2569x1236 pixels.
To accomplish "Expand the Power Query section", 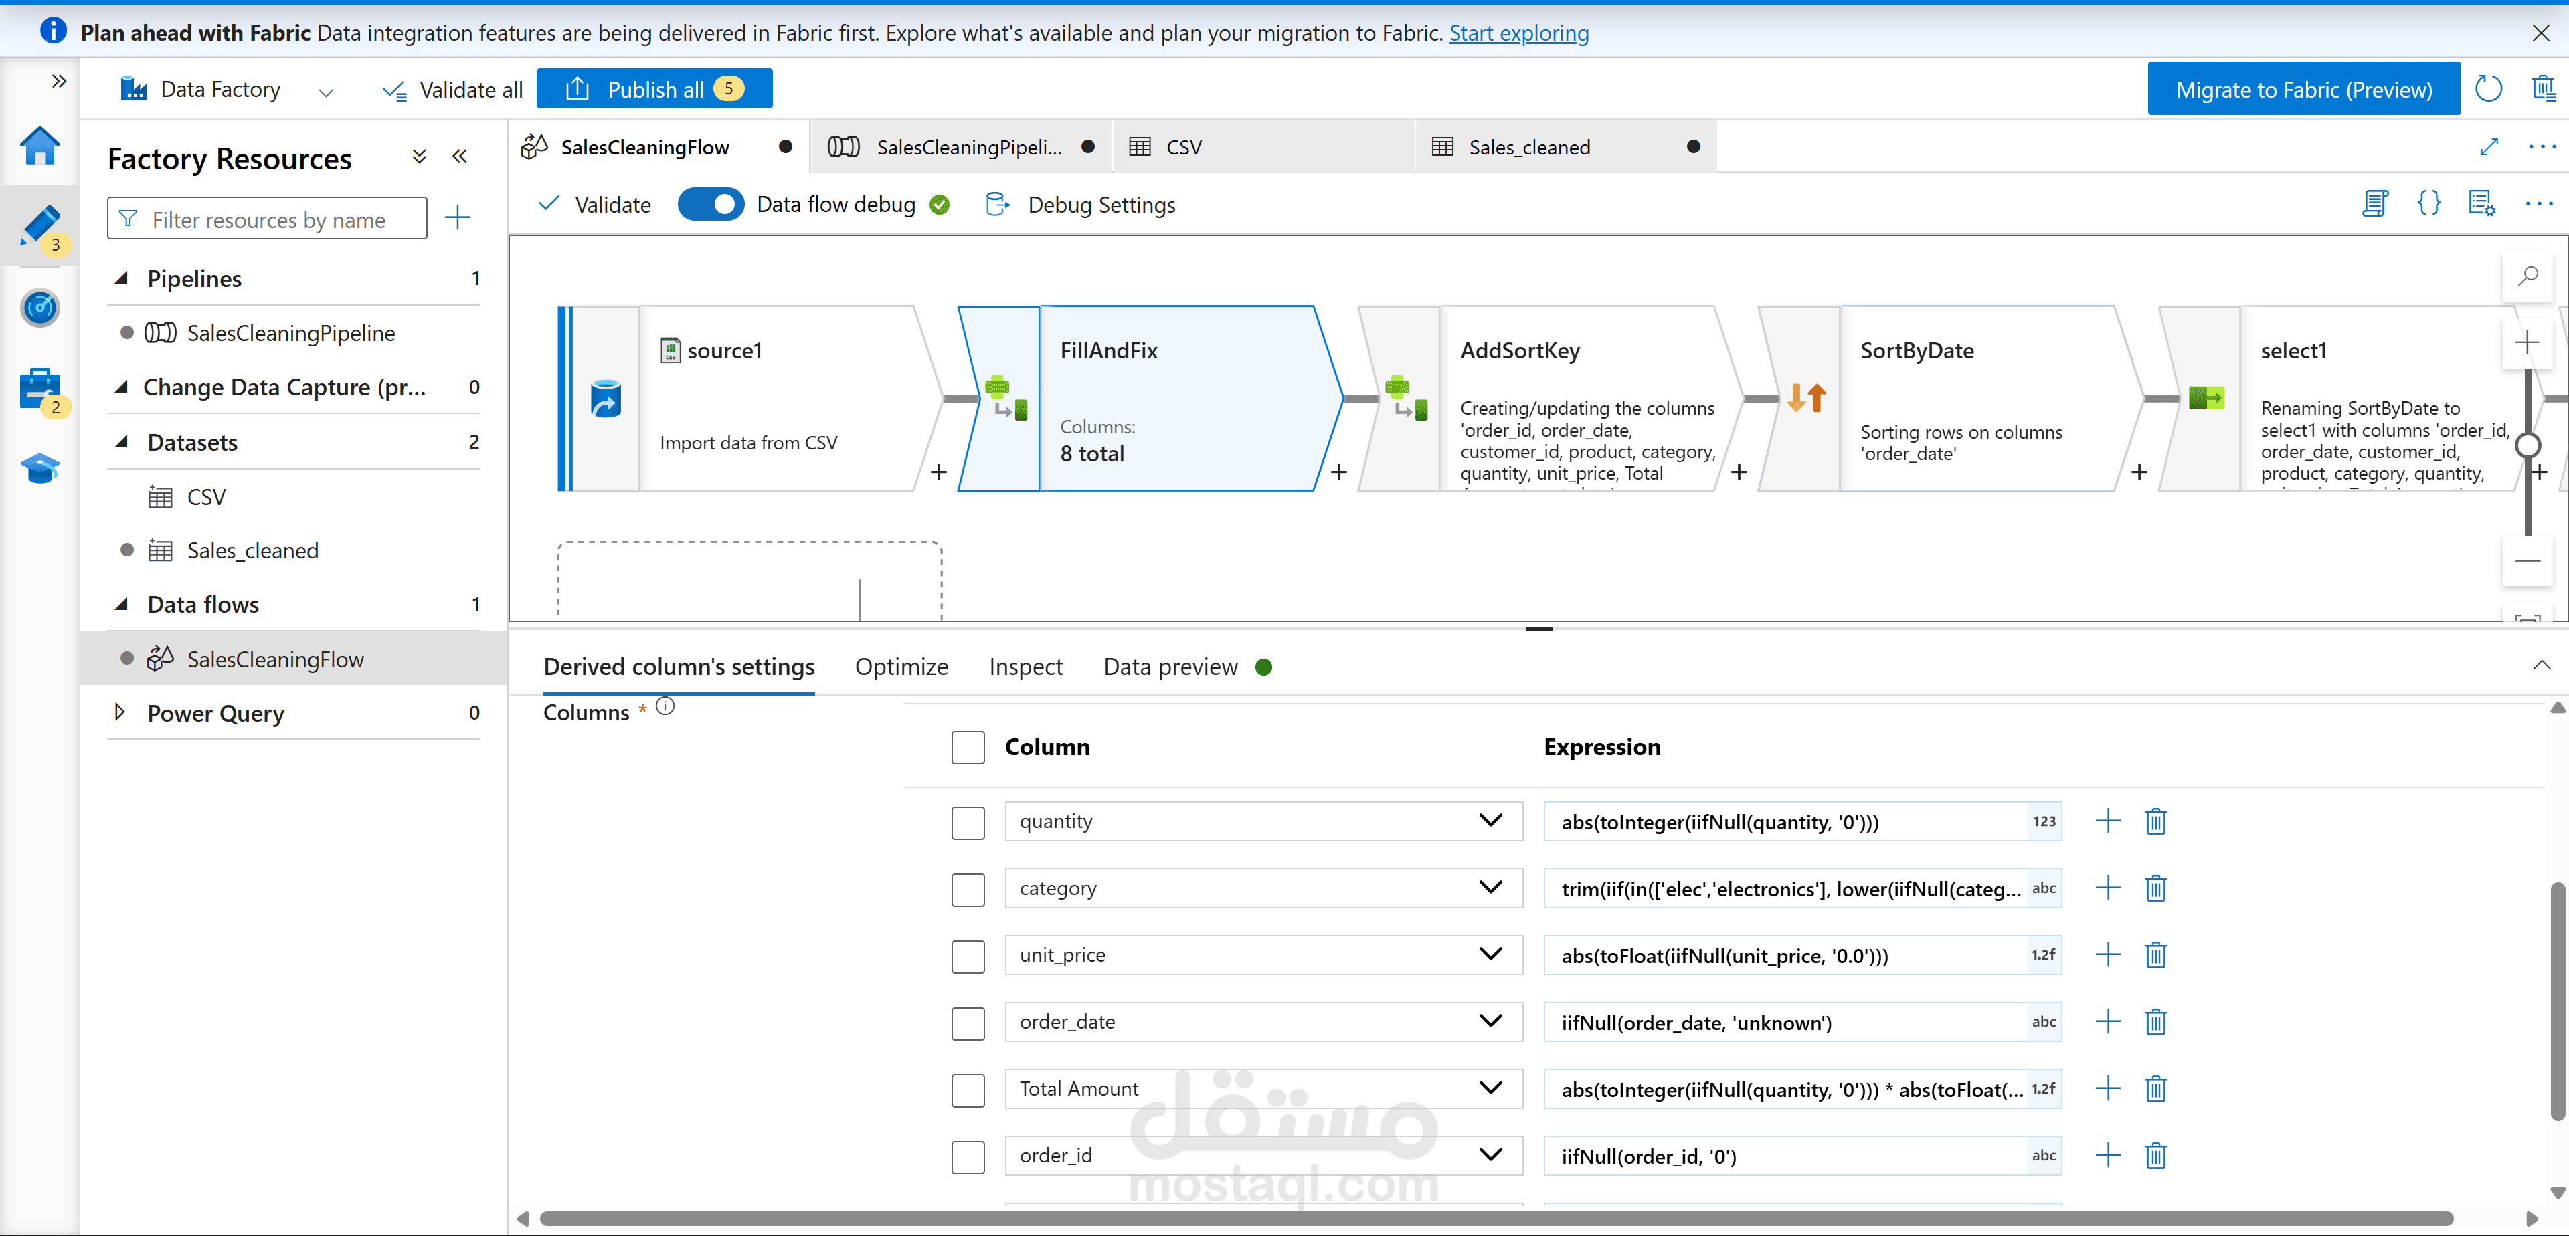I will (120, 713).
